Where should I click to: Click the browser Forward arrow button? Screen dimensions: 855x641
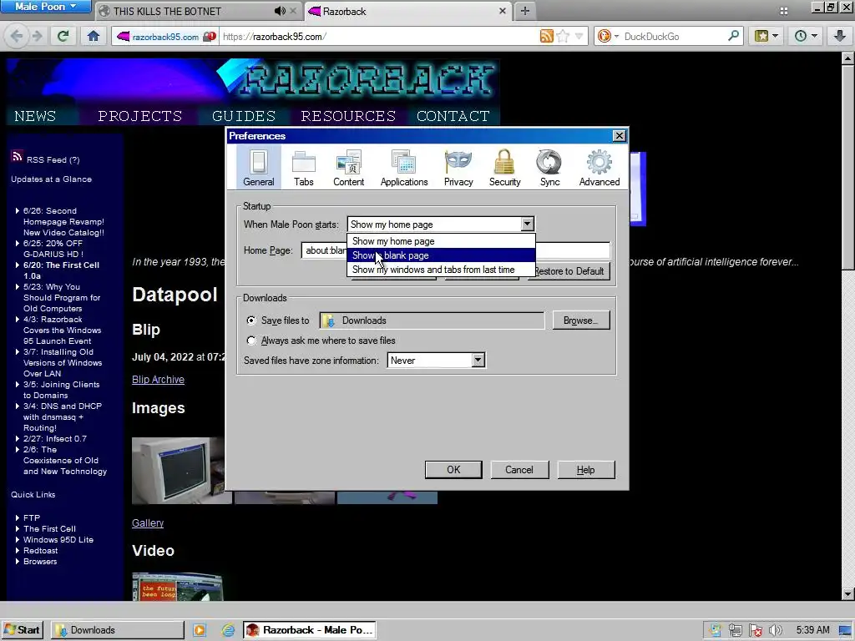37,37
